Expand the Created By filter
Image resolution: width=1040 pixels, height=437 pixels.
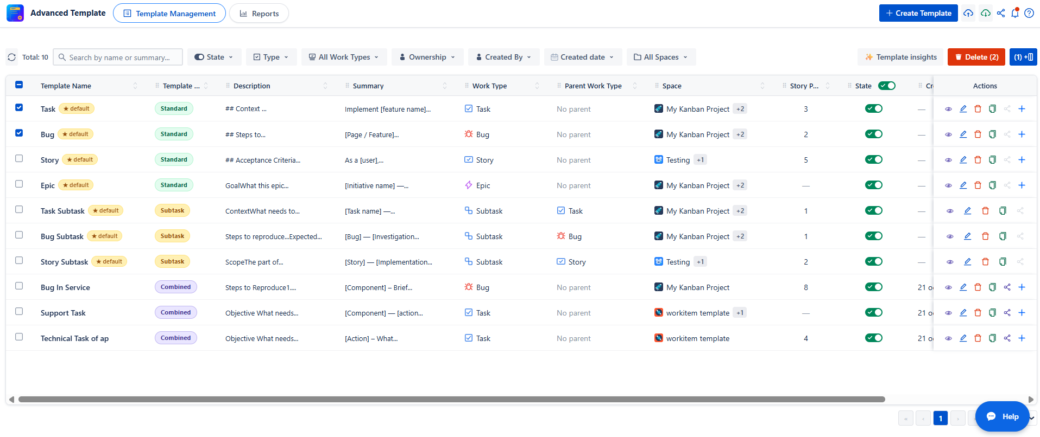click(x=504, y=57)
